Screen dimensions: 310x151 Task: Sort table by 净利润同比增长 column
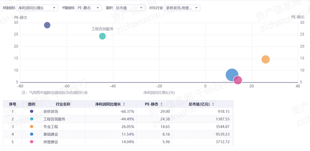tap(124, 105)
